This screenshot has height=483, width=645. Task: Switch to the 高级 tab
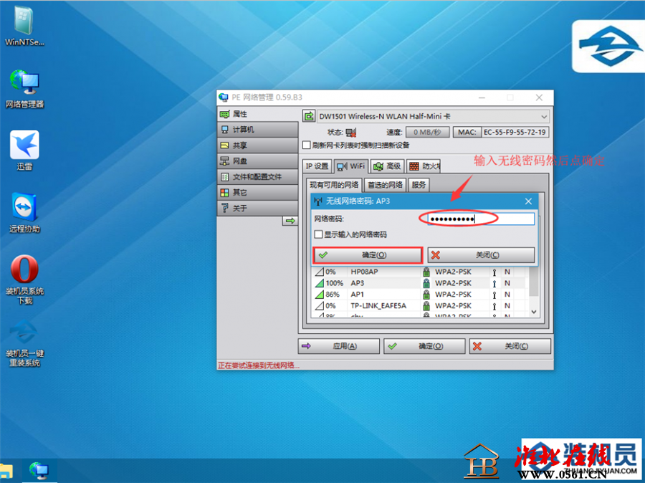pos(387,166)
